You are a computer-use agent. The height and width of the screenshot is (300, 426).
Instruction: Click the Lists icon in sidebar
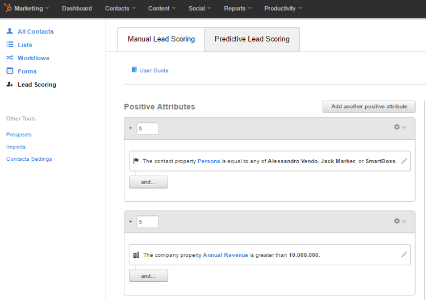[x=10, y=44]
